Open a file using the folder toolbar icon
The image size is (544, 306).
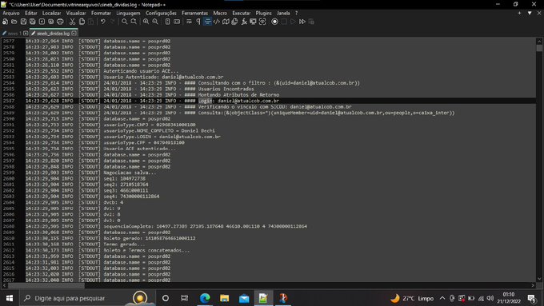(x=14, y=22)
